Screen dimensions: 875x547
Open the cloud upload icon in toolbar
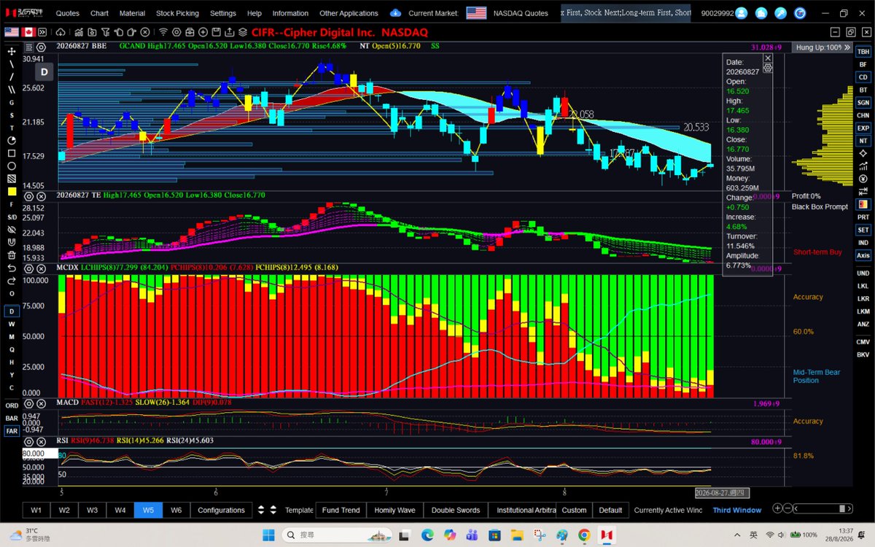tap(60, 32)
